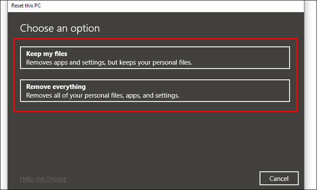
Task: Select the Keep my files option
Action: point(155,58)
